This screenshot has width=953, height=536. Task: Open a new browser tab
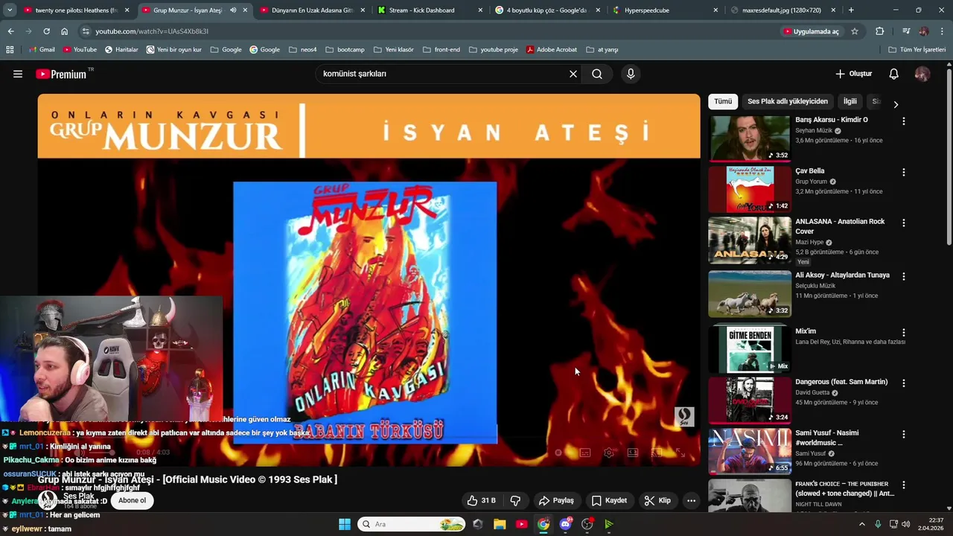[x=851, y=10]
